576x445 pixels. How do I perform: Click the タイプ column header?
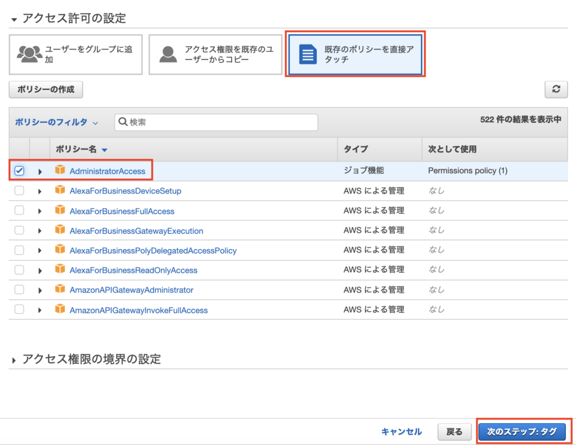click(x=355, y=149)
